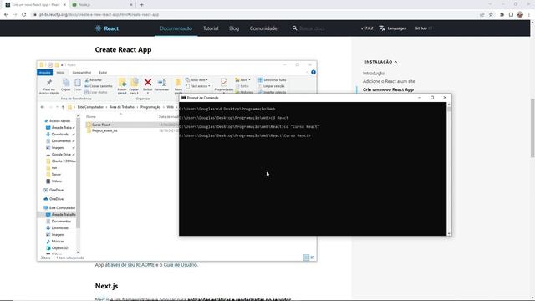Viewport: 535px width, 301px height.
Task: Bookmark this page with the star icon
Action: (x=491, y=15)
